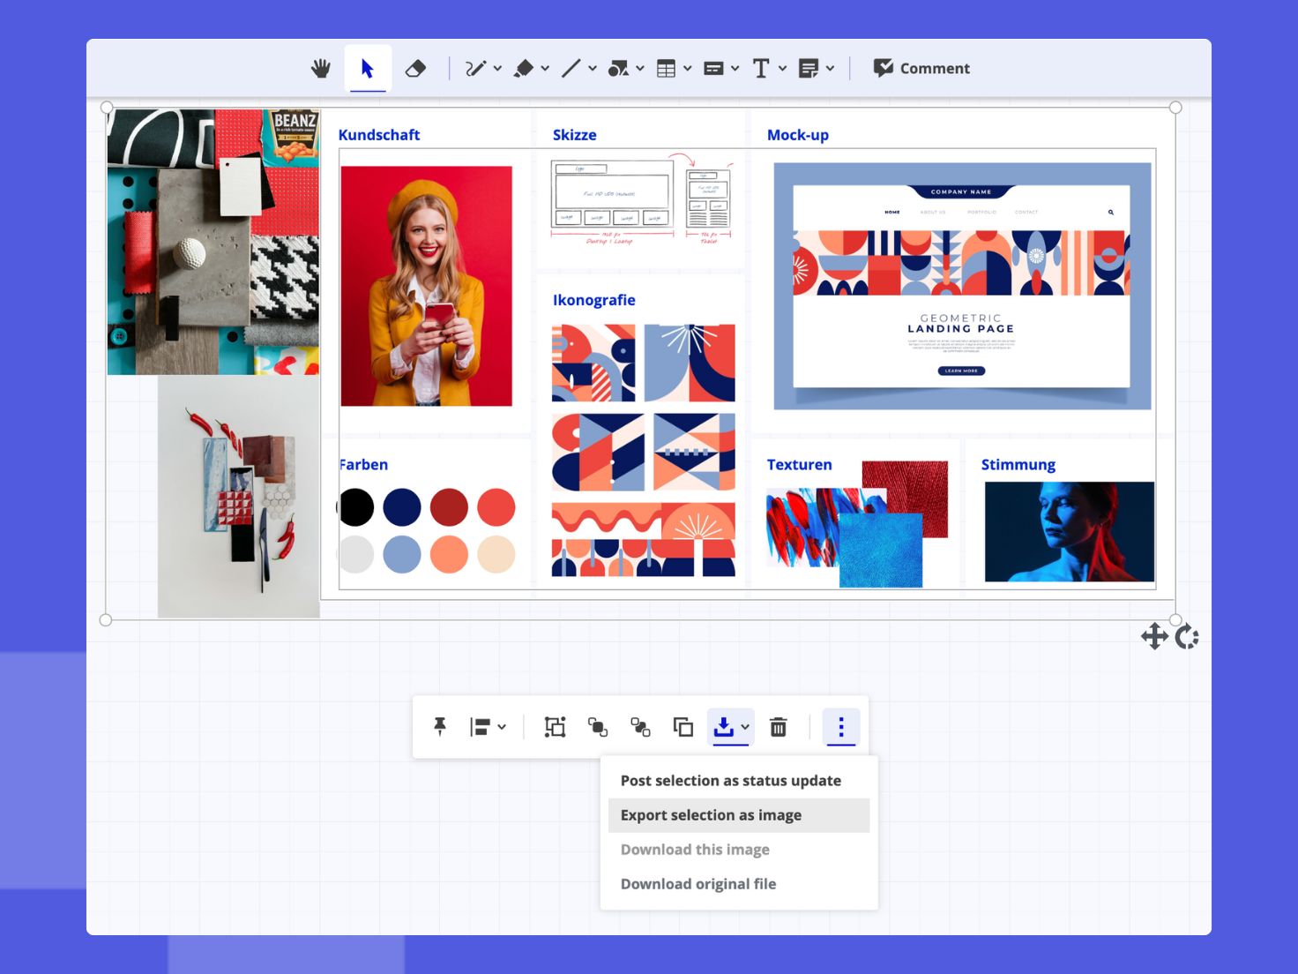Click Download original file option
Viewport: 1298px width, 974px height.
697,884
